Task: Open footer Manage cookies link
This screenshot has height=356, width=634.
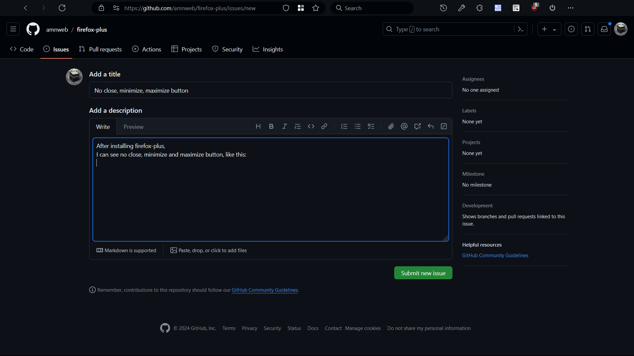Action: coord(363,328)
